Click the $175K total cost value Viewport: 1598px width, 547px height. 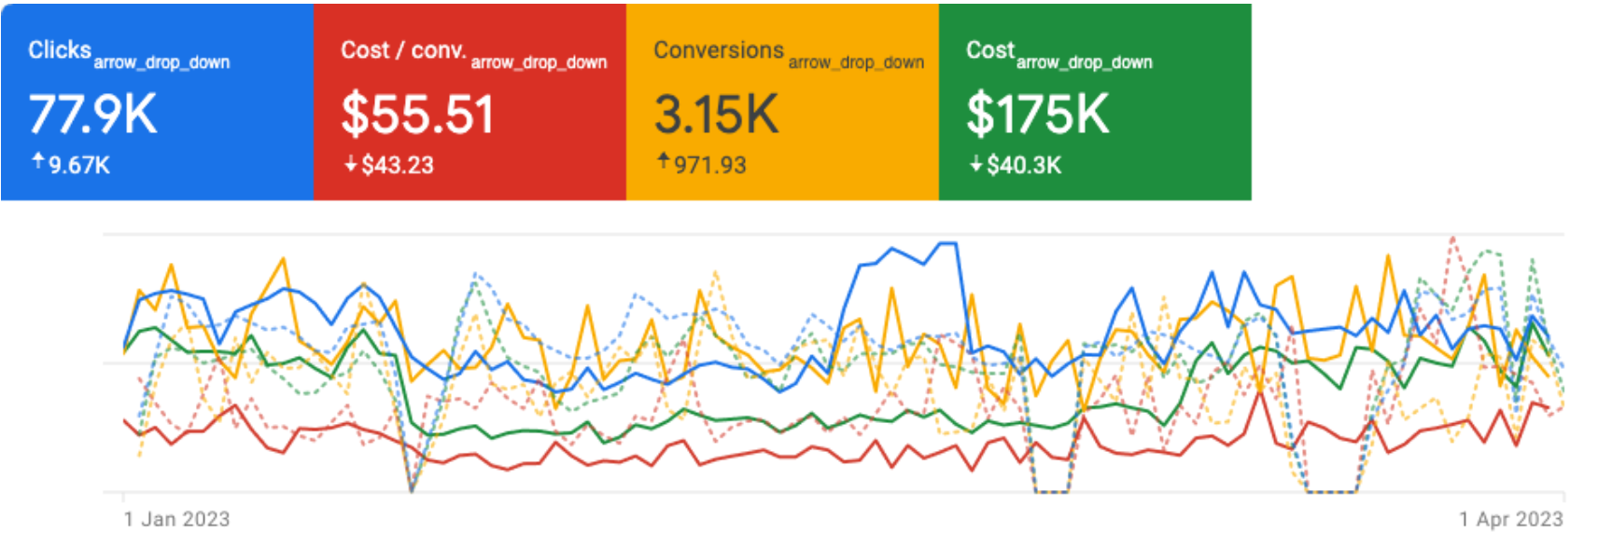coord(1038,115)
